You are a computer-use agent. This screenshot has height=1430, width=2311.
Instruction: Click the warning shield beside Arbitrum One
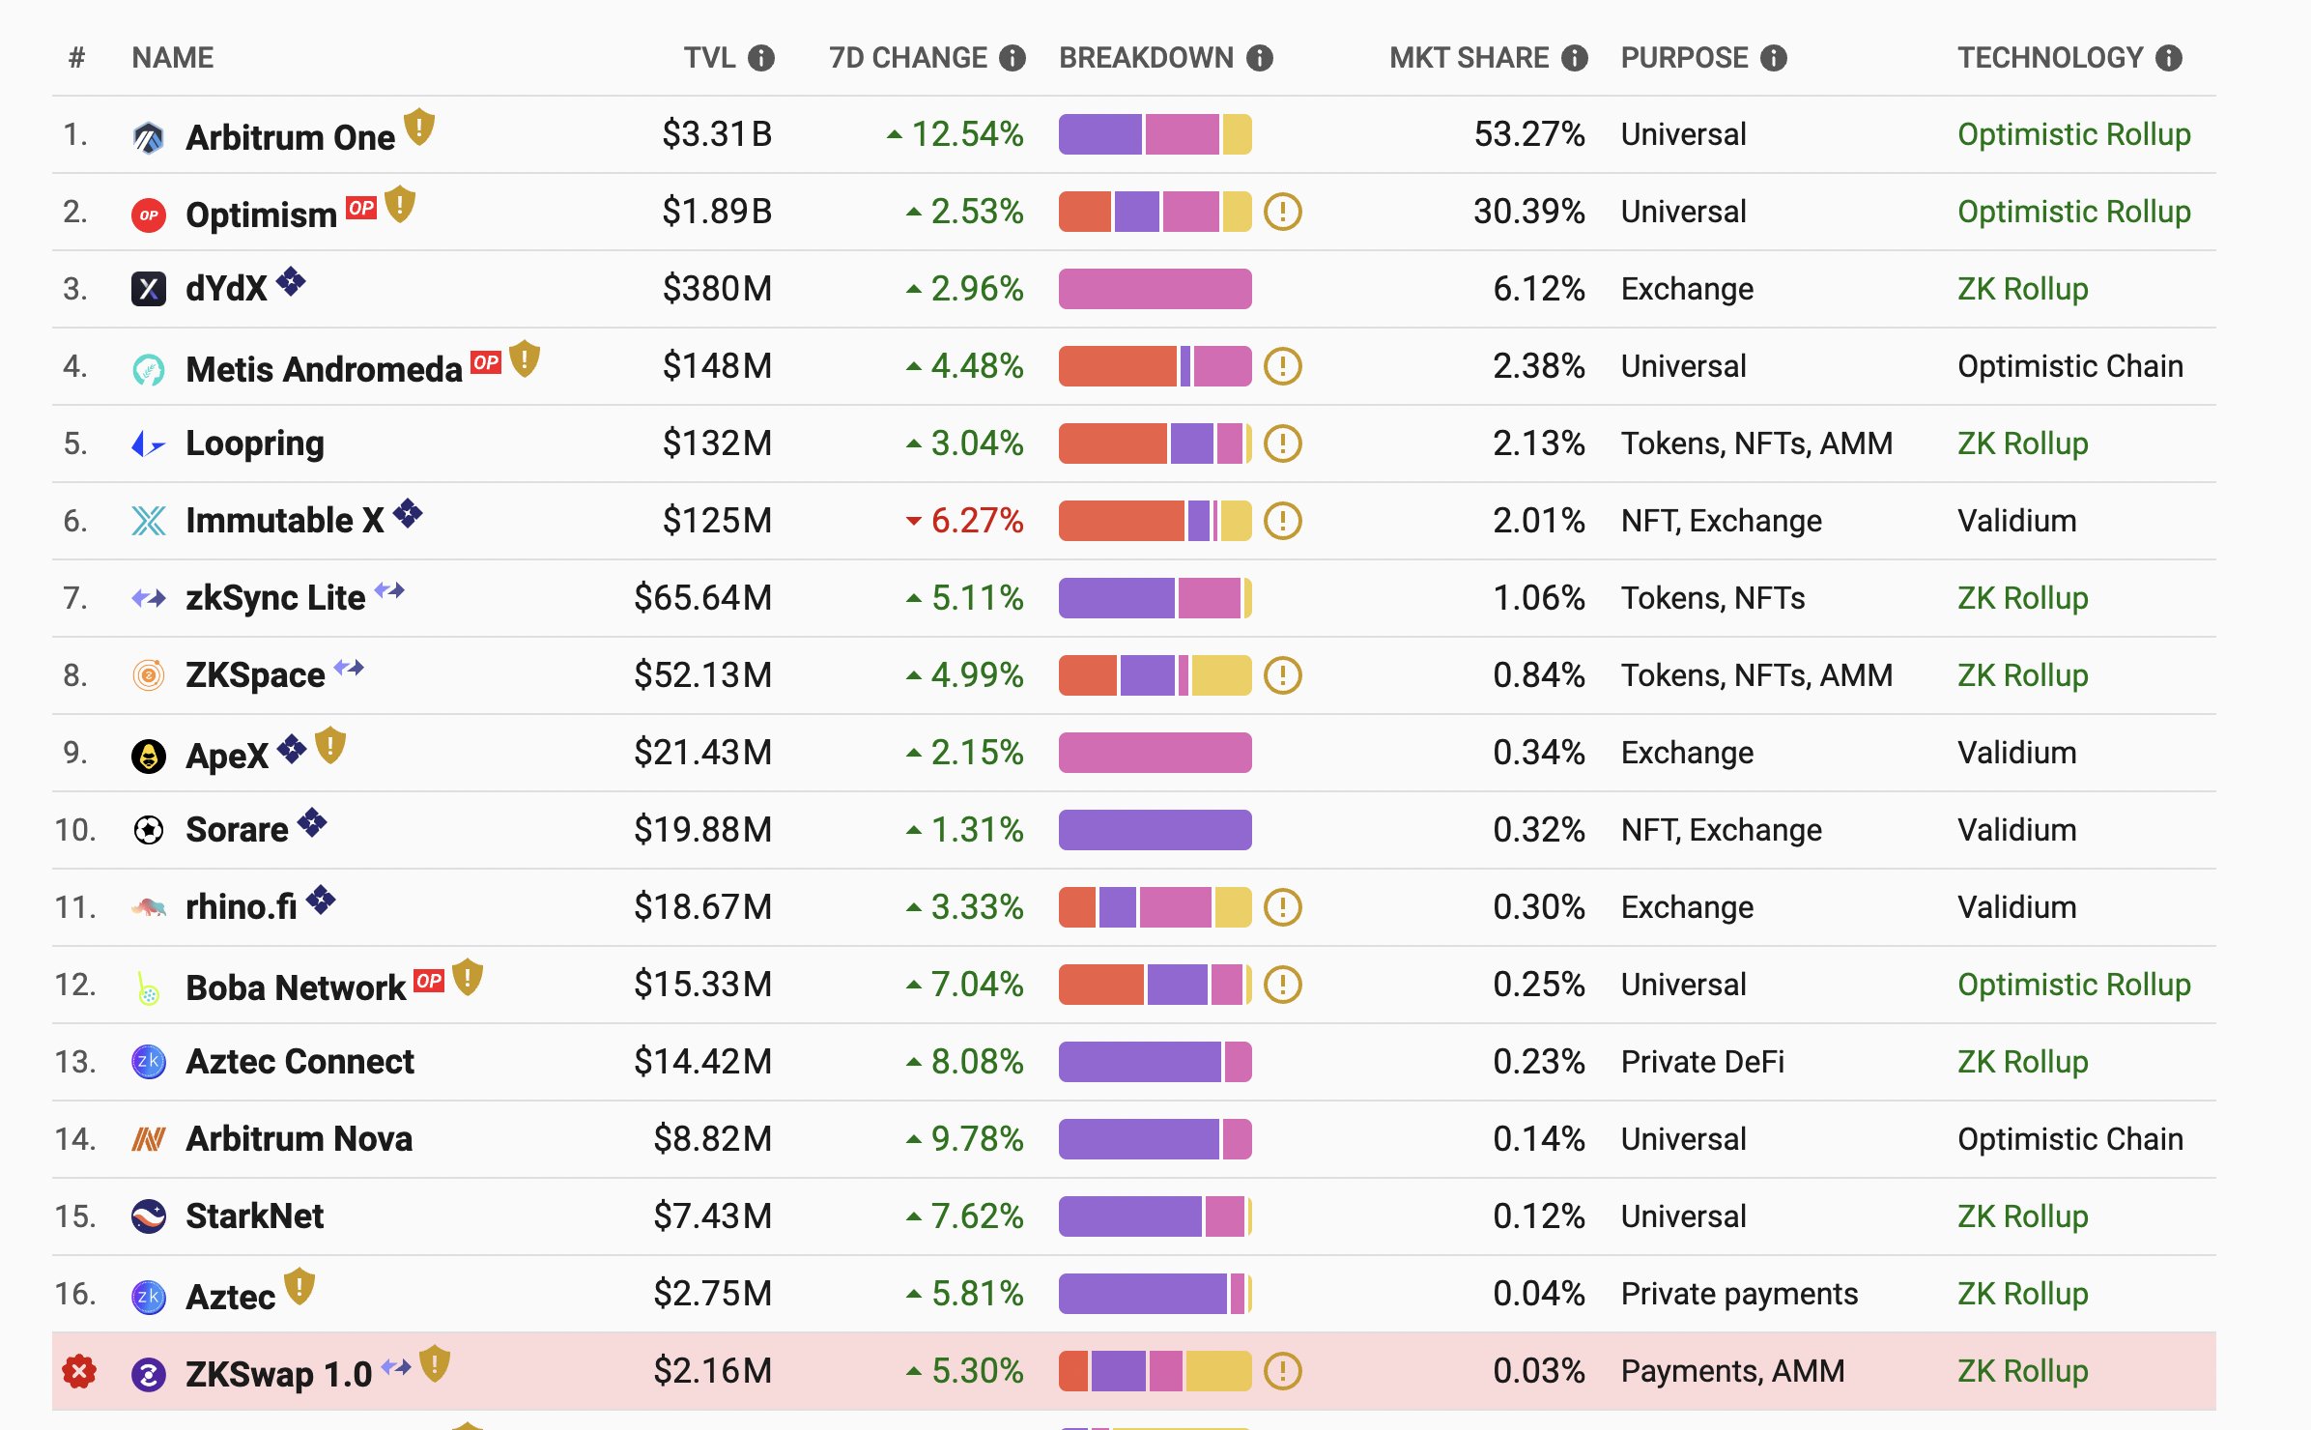point(419,127)
